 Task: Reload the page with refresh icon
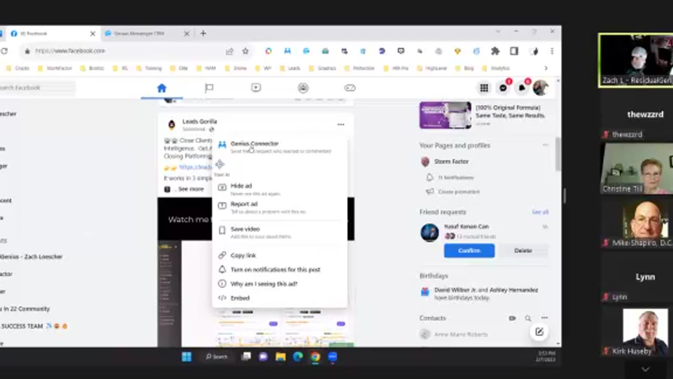coord(4,51)
